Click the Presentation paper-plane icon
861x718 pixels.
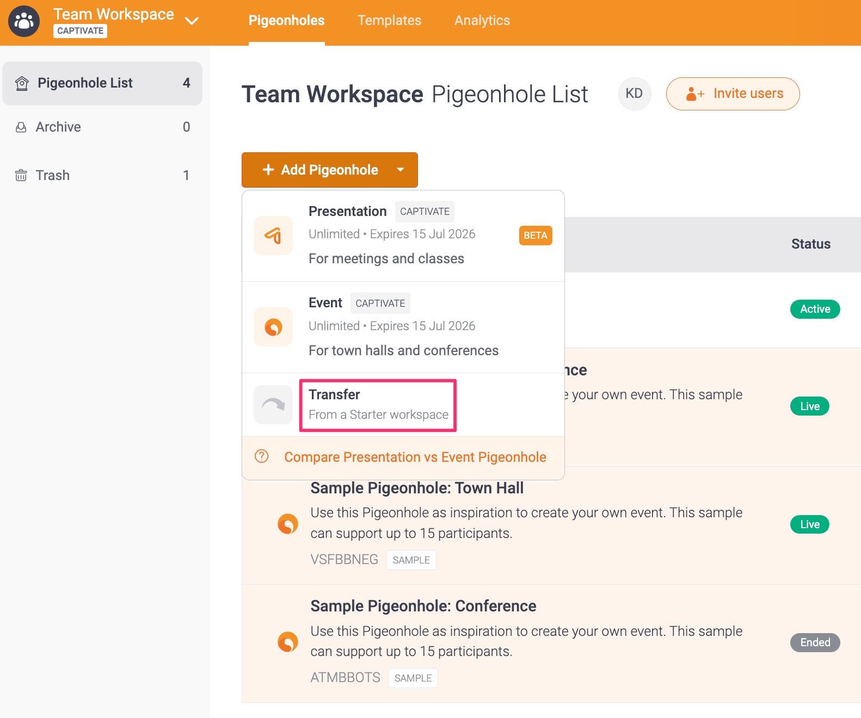(x=273, y=236)
